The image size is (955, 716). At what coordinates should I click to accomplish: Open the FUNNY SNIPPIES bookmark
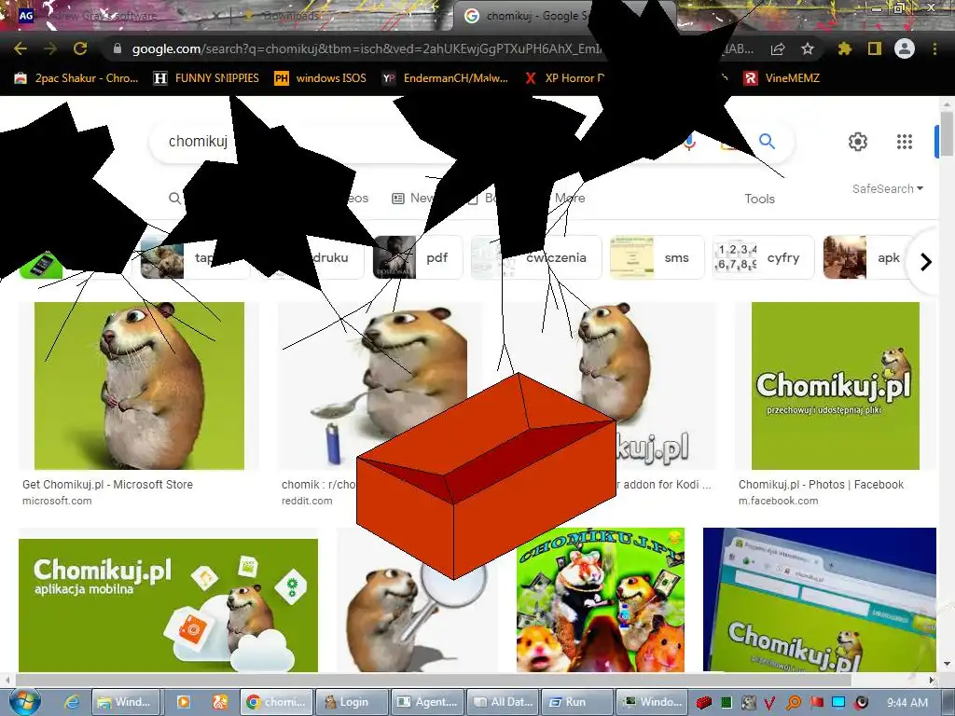pos(206,78)
